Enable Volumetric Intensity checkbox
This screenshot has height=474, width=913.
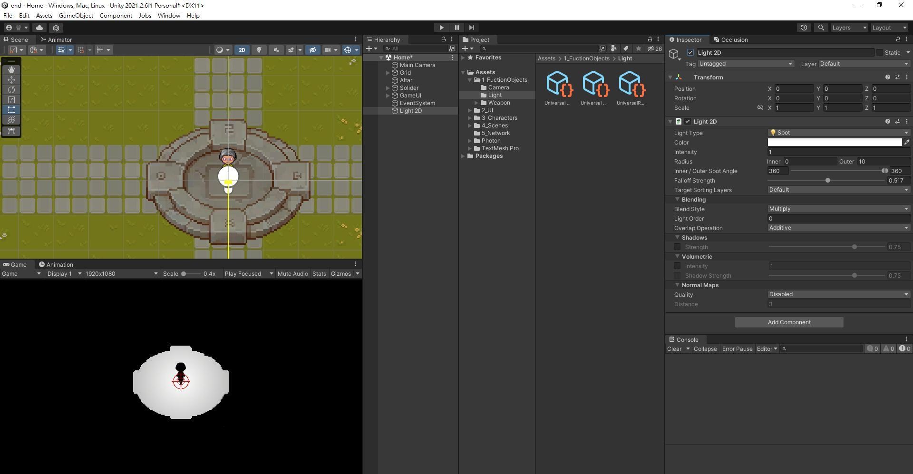[677, 266]
